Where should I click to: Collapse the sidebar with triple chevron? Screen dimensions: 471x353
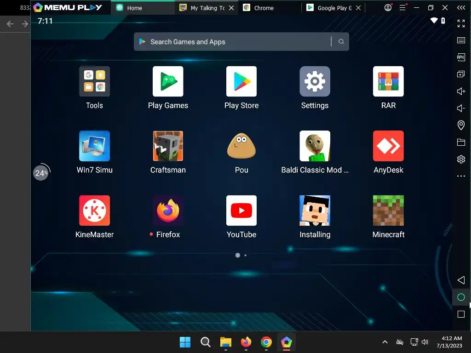pos(461,7)
